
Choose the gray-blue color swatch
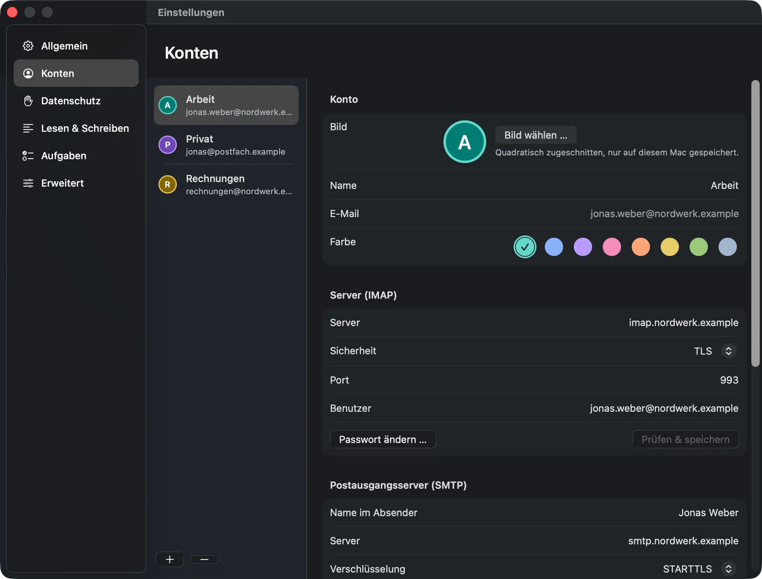click(728, 247)
